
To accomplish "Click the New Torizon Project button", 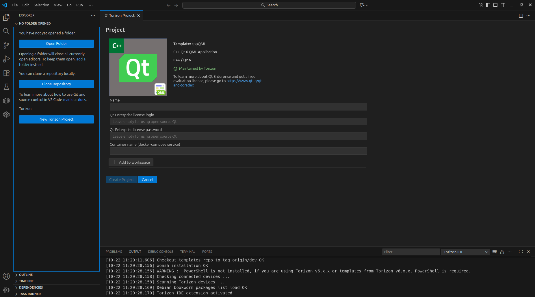I will [56, 119].
